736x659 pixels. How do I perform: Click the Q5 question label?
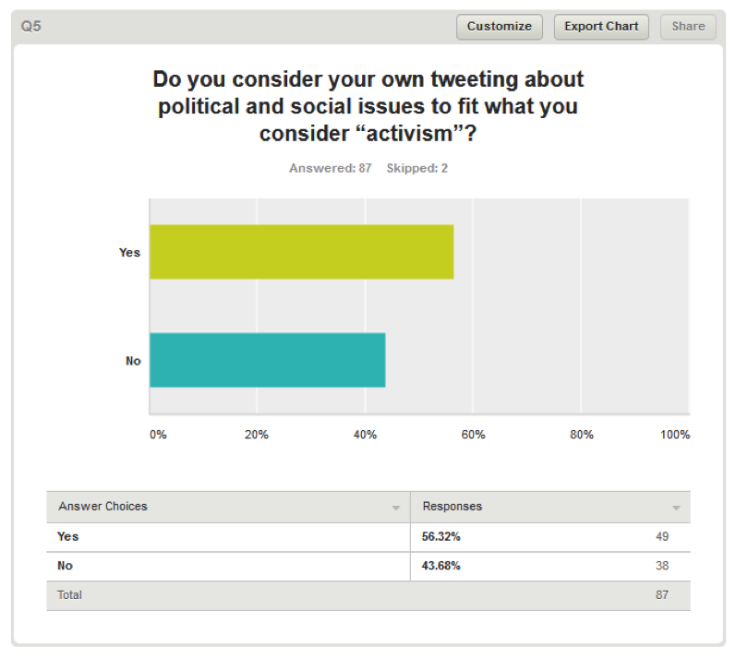[x=31, y=26]
